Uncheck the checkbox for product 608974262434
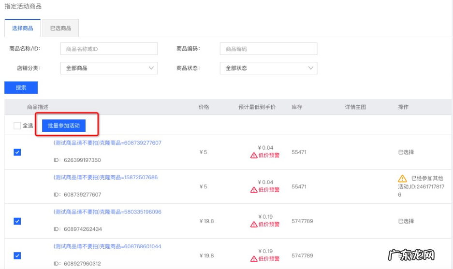The width and height of the screenshot is (453, 269). [17, 221]
